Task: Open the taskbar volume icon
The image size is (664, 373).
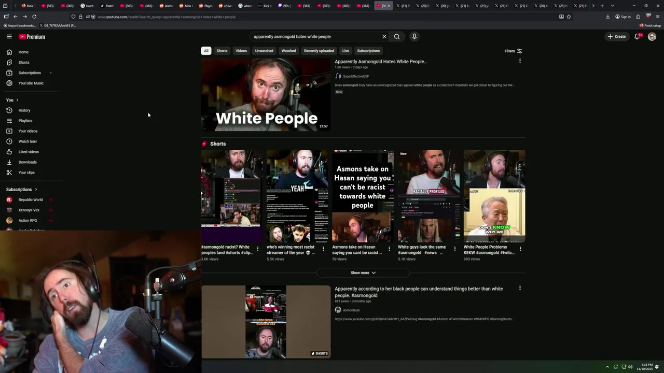Action: pyautogui.click(x=630, y=367)
